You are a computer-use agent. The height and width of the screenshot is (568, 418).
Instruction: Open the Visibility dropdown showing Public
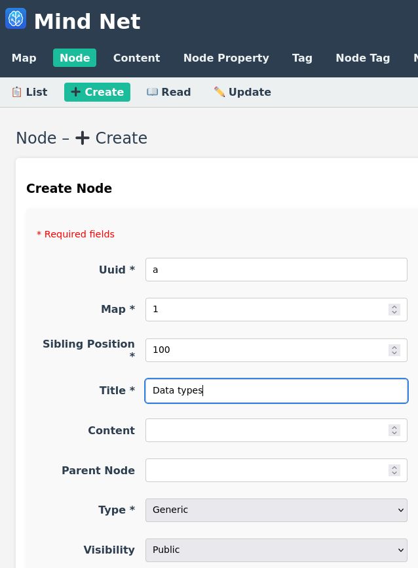pyautogui.click(x=276, y=550)
